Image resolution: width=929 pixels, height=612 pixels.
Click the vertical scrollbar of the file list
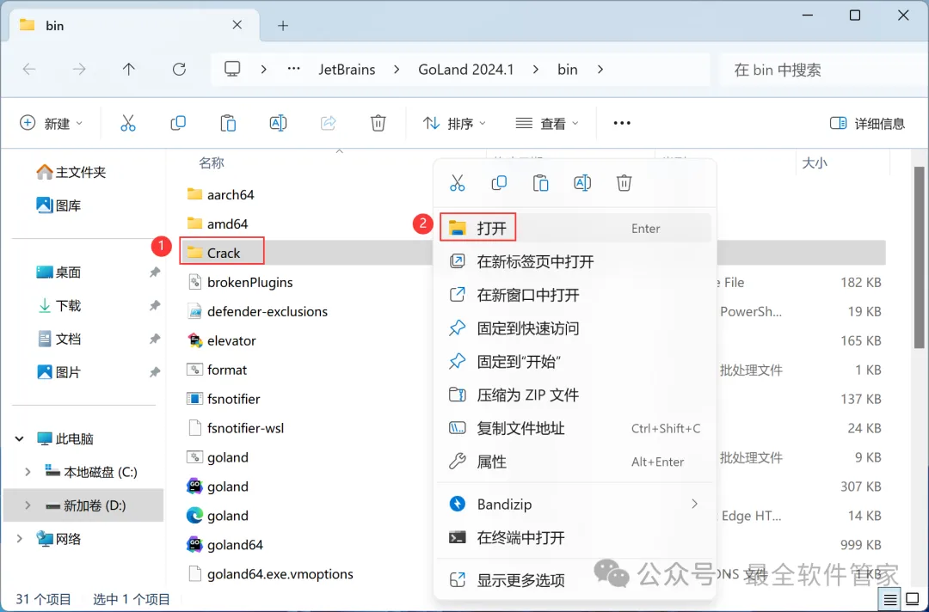[x=919, y=258]
